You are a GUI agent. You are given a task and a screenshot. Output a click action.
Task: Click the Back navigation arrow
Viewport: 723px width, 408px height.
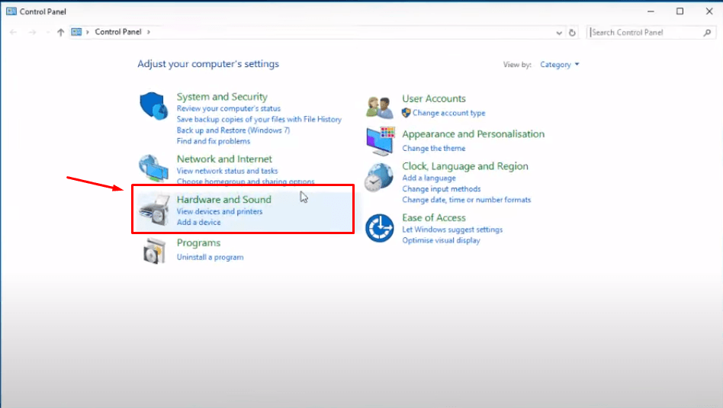click(14, 32)
